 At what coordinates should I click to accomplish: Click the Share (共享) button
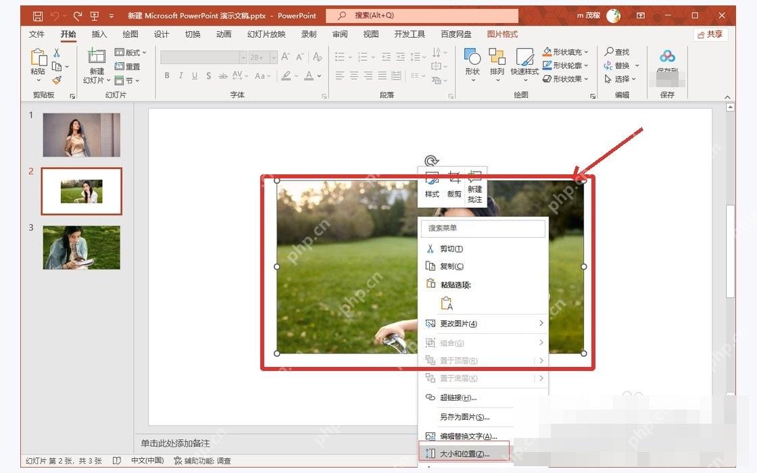point(710,34)
